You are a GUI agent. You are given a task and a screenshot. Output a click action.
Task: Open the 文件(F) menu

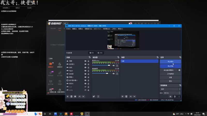pos(68,29)
